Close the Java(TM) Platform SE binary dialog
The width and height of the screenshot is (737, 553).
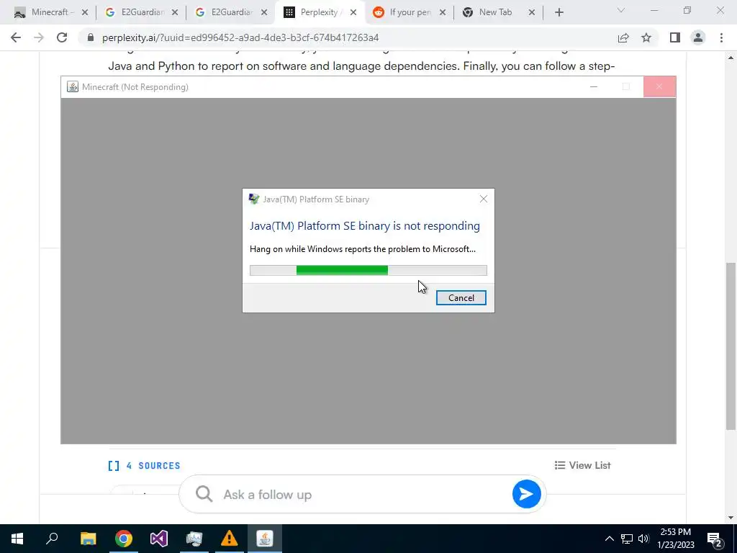483,199
